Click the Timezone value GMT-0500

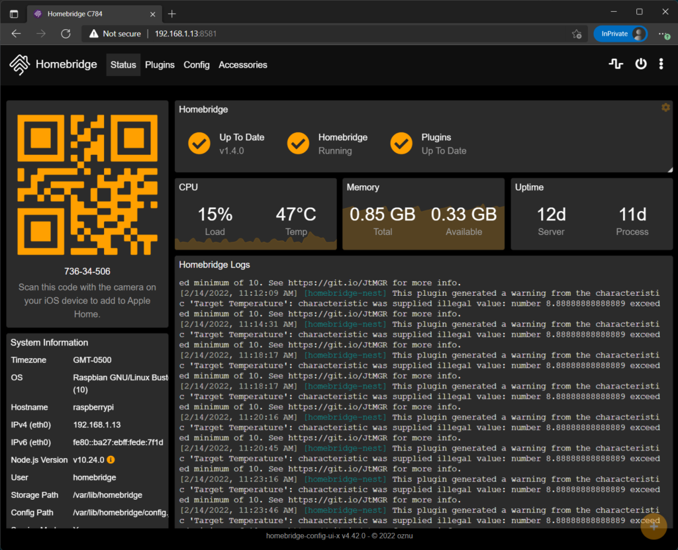92,360
